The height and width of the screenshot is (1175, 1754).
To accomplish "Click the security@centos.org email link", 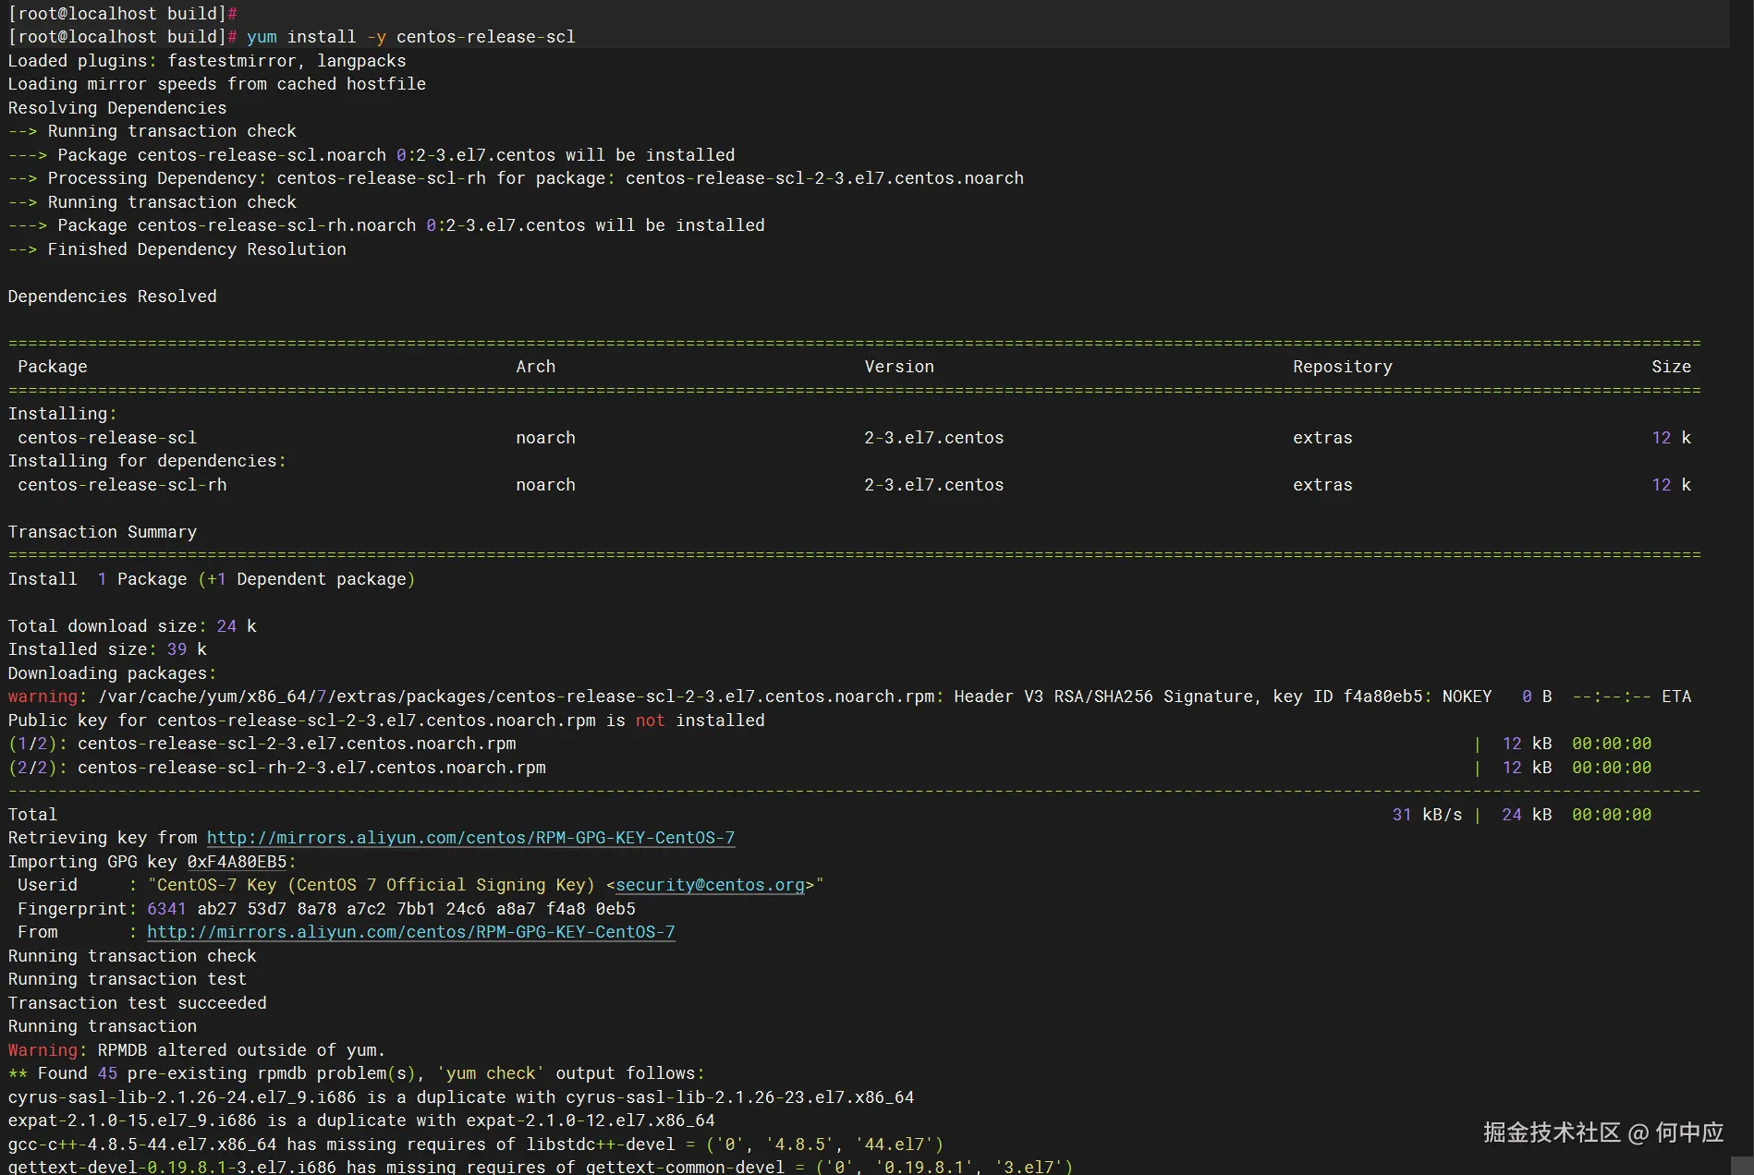I will [x=710, y=885].
